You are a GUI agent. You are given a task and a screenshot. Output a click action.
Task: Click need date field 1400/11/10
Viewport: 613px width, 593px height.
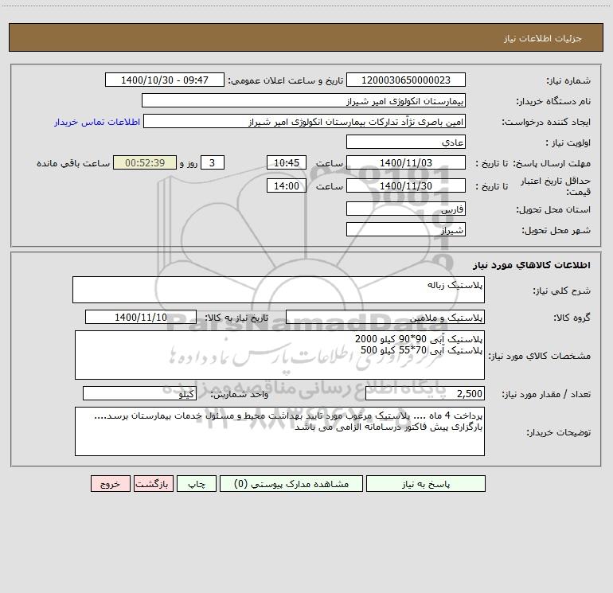pos(141,317)
